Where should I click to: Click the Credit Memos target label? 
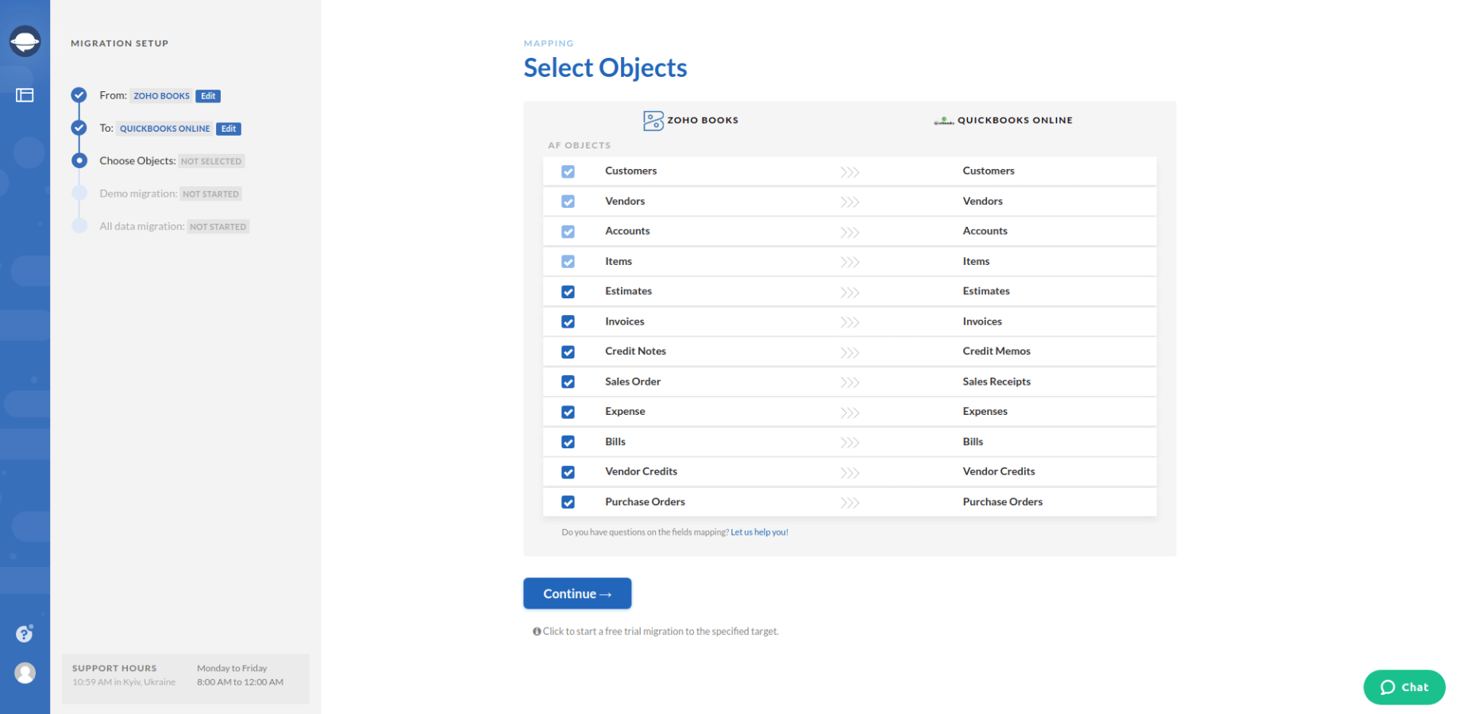pyautogui.click(x=996, y=351)
